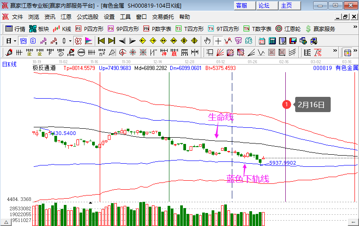The height and width of the screenshot is (226, 359).
Task: Click the 客服 customer service button
Action: pyautogui.click(x=245, y=6)
